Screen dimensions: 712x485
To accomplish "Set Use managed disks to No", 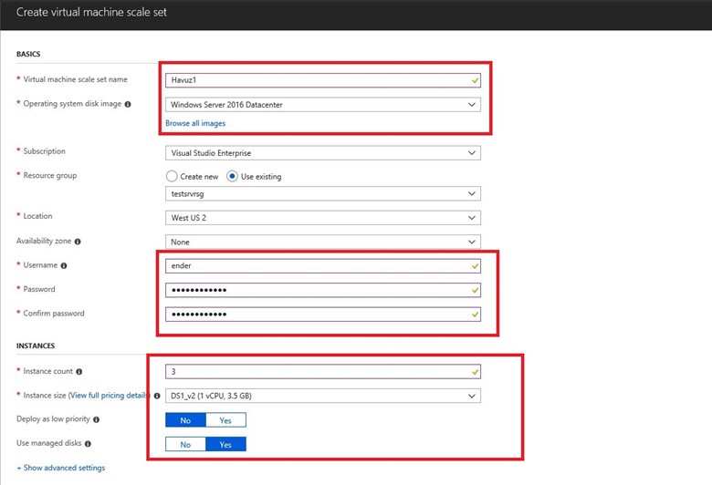I will click(x=185, y=445).
